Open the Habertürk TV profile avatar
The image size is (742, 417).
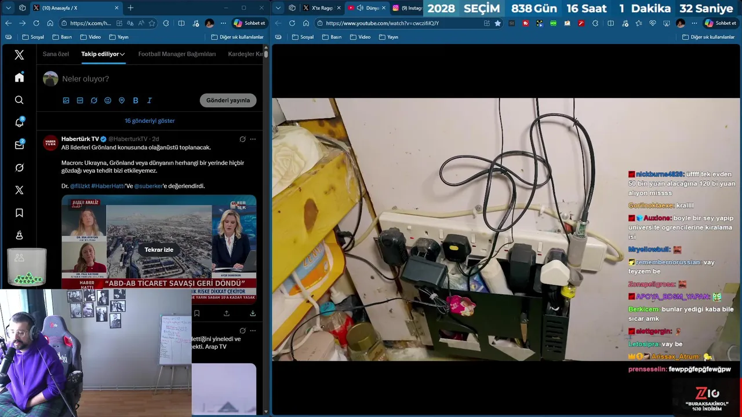[x=50, y=144]
